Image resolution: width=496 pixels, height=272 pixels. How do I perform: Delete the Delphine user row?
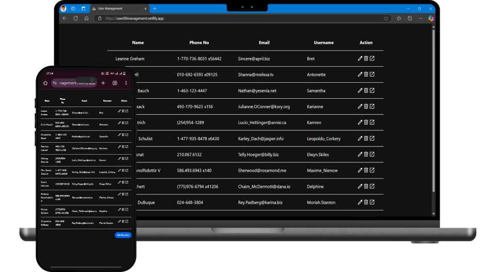pyautogui.click(x=366, y=186)
